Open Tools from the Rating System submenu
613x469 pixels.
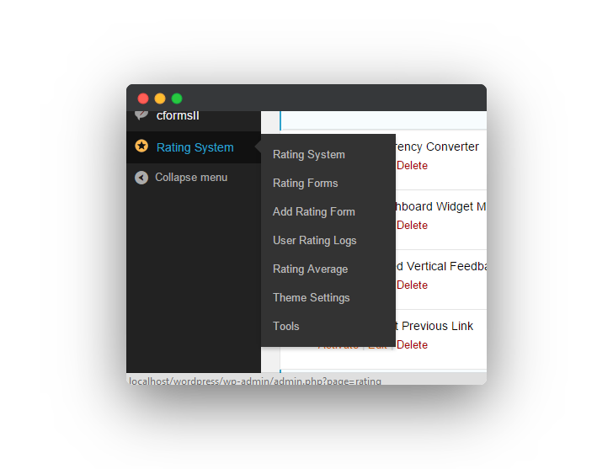[x=286, y=327]
